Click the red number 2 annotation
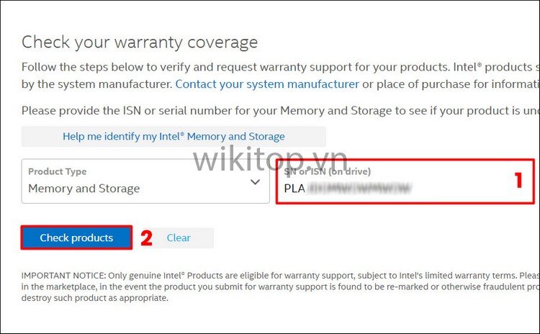This screenshot has height=334, width=540. 146,238
